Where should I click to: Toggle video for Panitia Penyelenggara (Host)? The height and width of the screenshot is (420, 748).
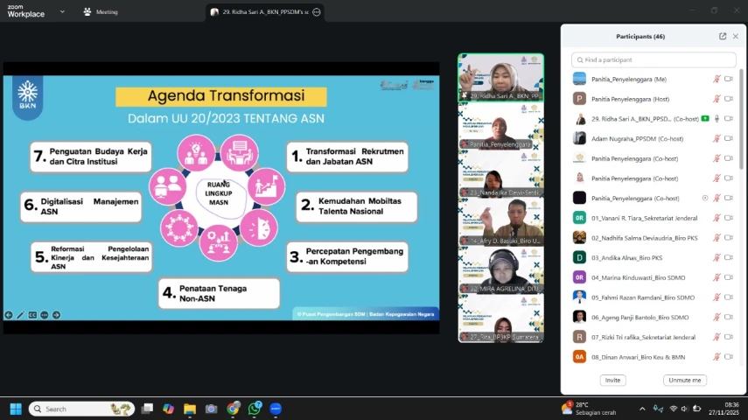click(729, 99)
